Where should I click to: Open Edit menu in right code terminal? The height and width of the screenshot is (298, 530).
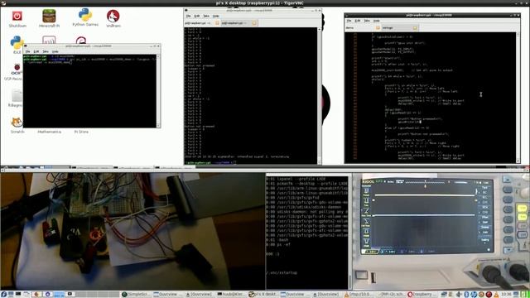pyautogui.click(x=357, y=21)
